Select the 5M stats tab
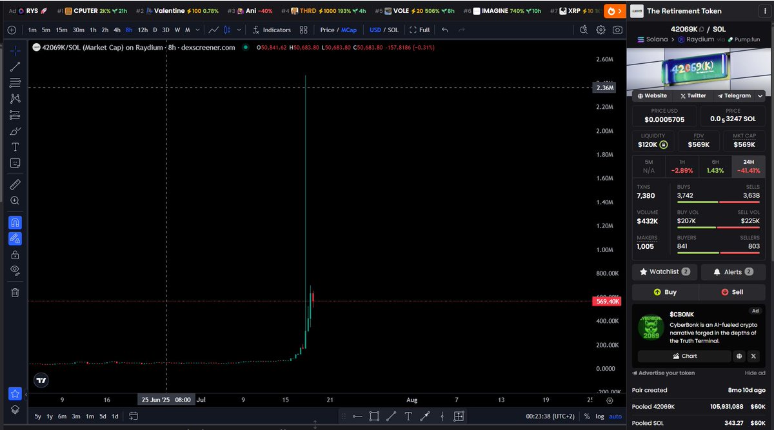The height and width of the screenshot is (430, 774). click(648, 166)
